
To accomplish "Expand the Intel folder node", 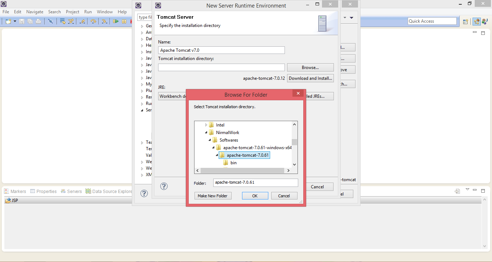I will (206, 125).
